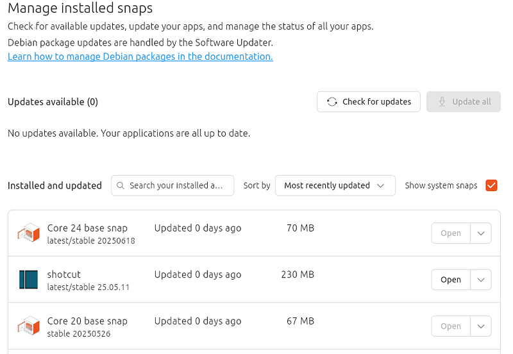Click the download icon in Update all
The image size is (513, 354).
(x=442, y=101)
